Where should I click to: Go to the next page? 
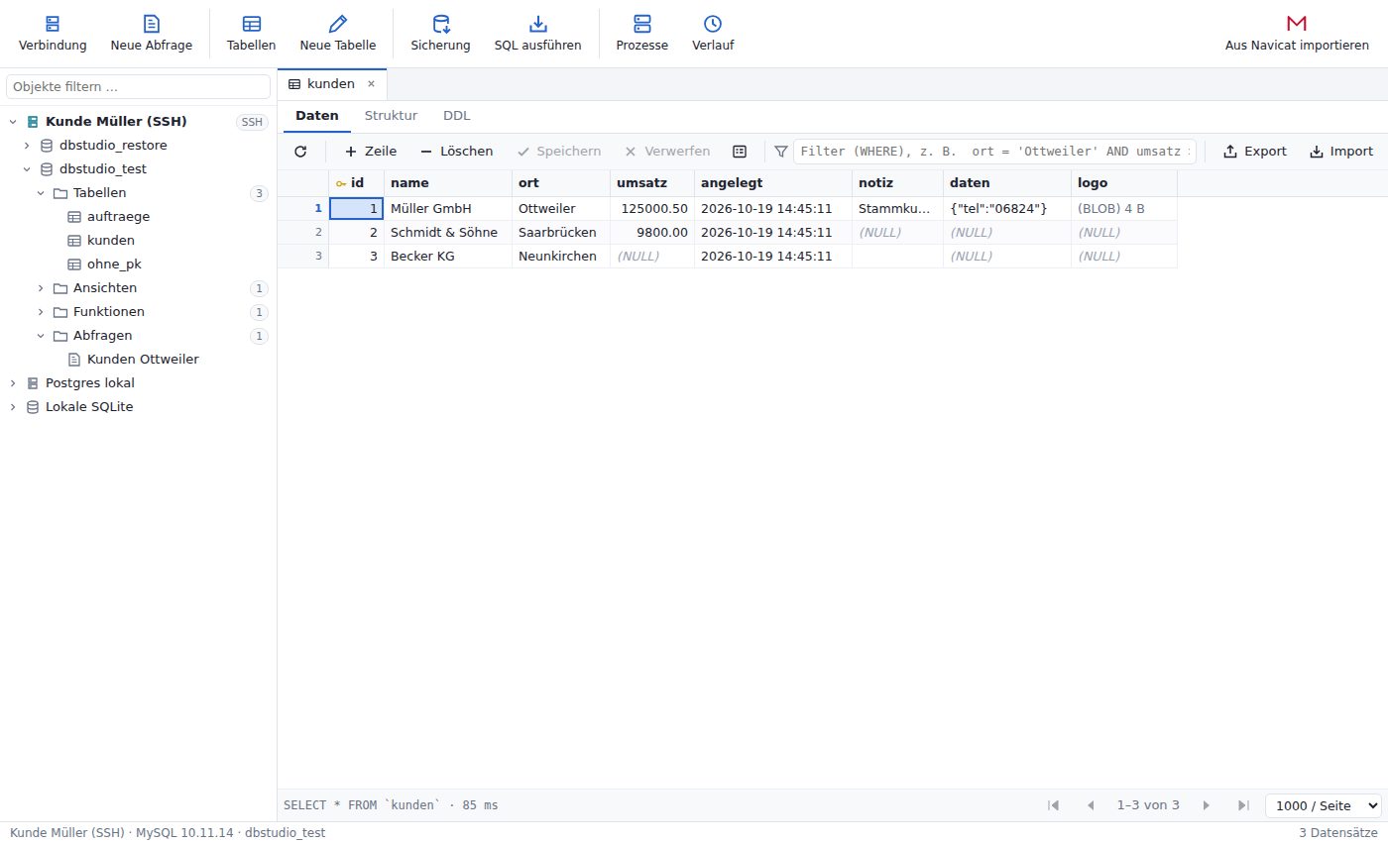(x=1207, y=805)
